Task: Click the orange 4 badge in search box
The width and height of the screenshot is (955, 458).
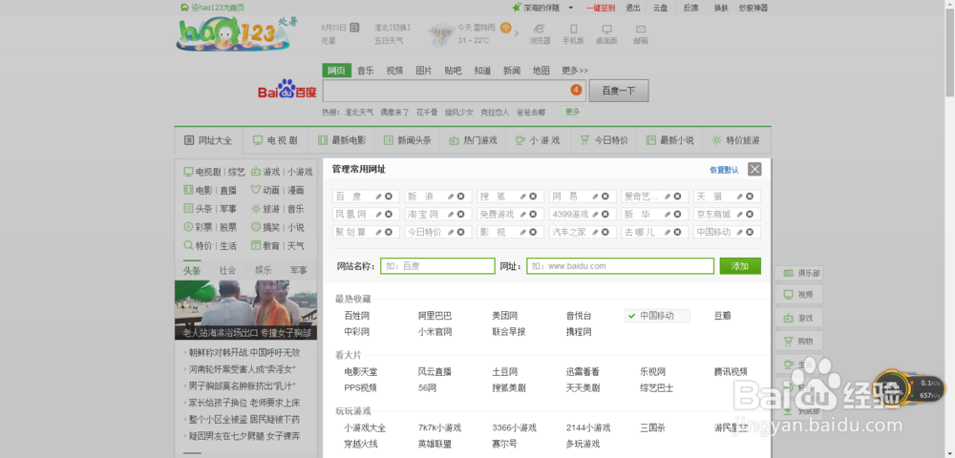Action: click(576, 91)
